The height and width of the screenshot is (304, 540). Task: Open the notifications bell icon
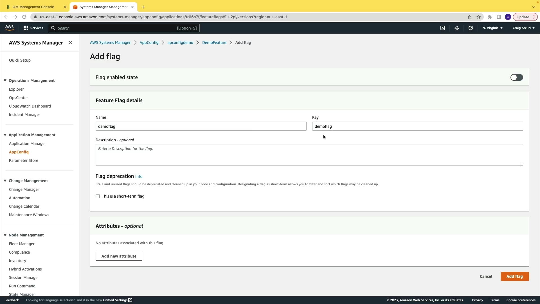tap(457, 28)
